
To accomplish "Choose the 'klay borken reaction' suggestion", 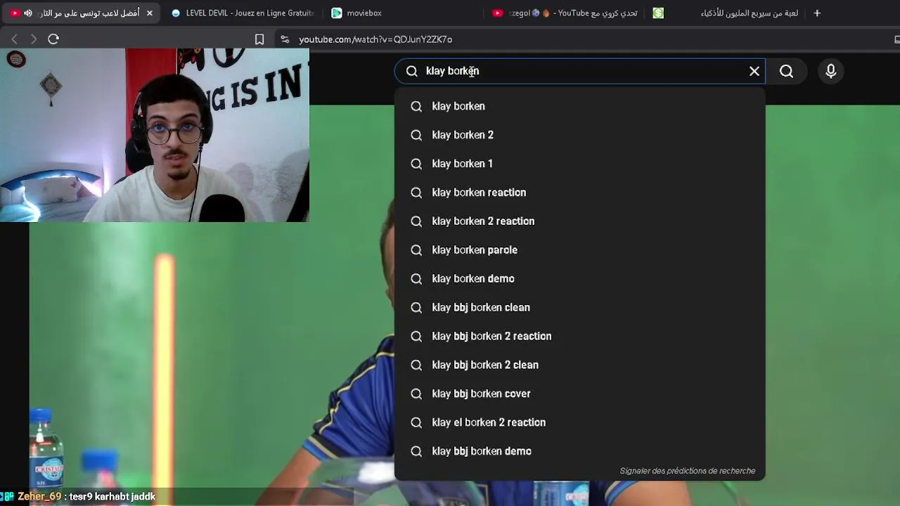I will (x=580, y=193).
